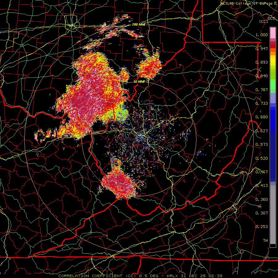Click the TH threshold label on legend
This screenshot has height=278, width=278.
pos(265,241)
